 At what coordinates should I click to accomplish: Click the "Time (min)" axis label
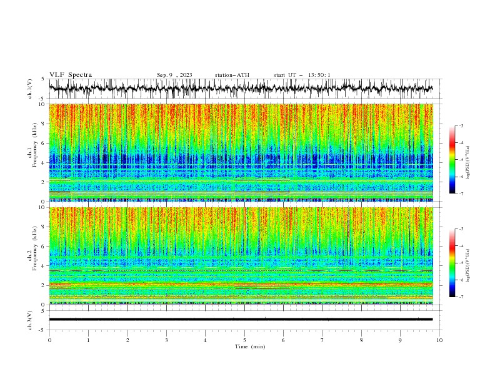(x=250, y=346)
